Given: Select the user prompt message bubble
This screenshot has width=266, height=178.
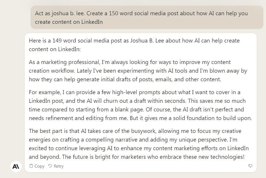Looking at the screenshot, I should [x=147, y=17].
